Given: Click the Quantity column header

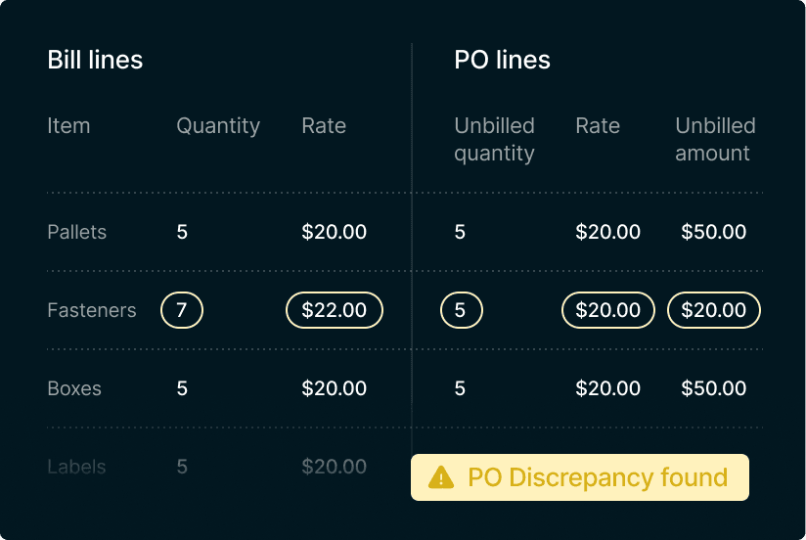Looking at the screenshot, I should 218,126.
